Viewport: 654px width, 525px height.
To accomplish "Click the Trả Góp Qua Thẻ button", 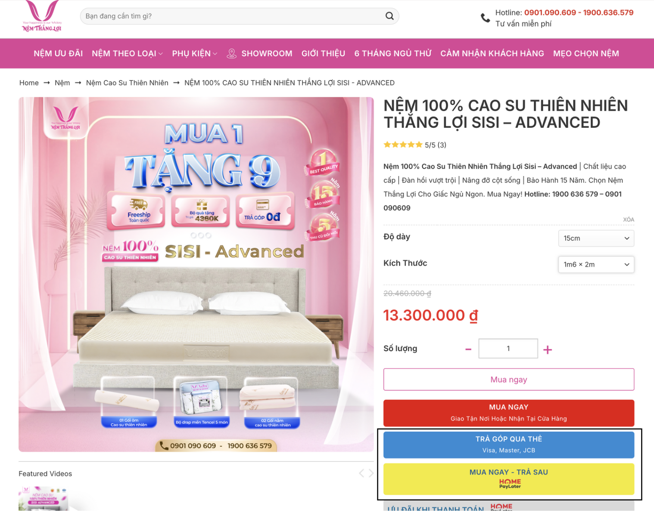I will 509,445.
